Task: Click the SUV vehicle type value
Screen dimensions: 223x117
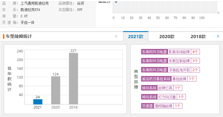Action: [79, 10]
